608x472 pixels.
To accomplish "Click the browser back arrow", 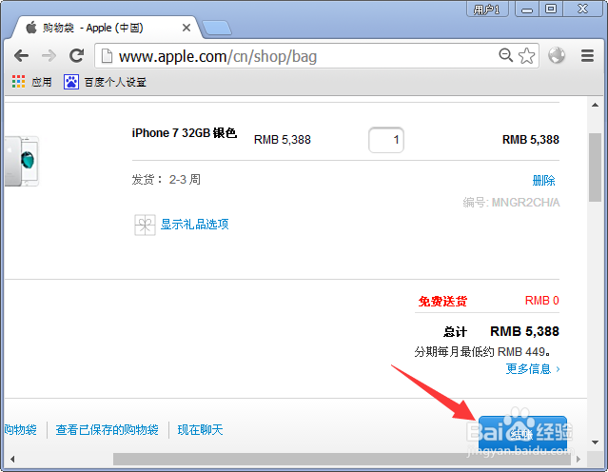I will pyautogui.click(x=21, y=56).
